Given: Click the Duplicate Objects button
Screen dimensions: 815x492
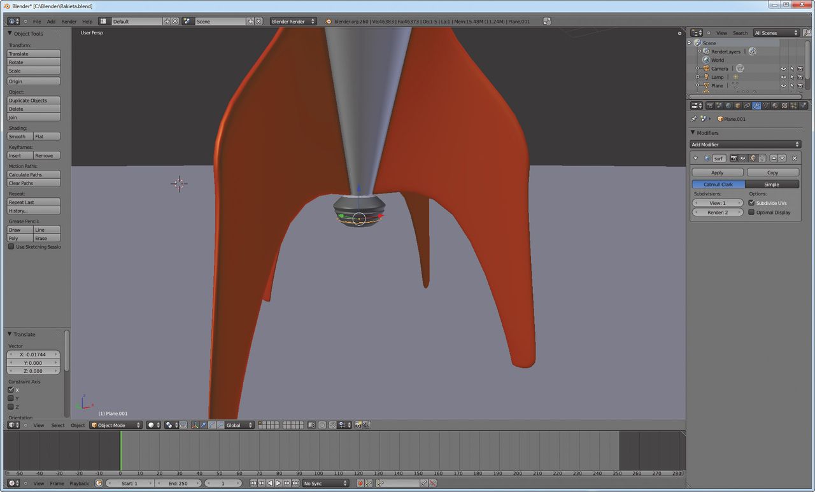Looking at the screenshot, I should point(34,100).
